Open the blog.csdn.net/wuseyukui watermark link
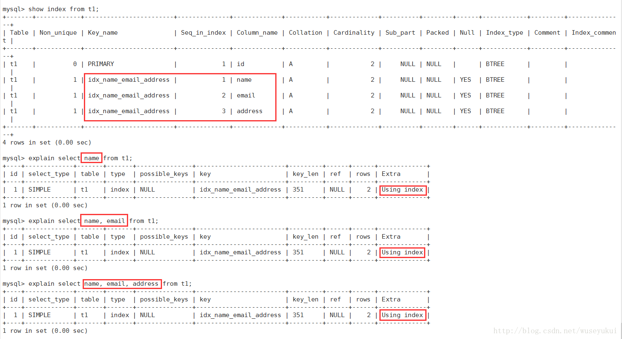Screen dimensions: 622x339 tap(555, 331)
